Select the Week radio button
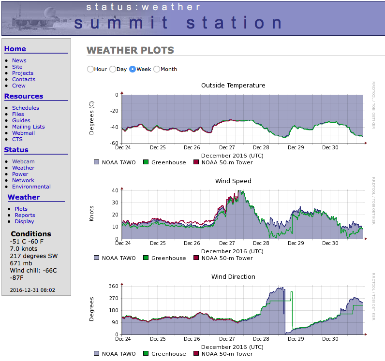 133,69
